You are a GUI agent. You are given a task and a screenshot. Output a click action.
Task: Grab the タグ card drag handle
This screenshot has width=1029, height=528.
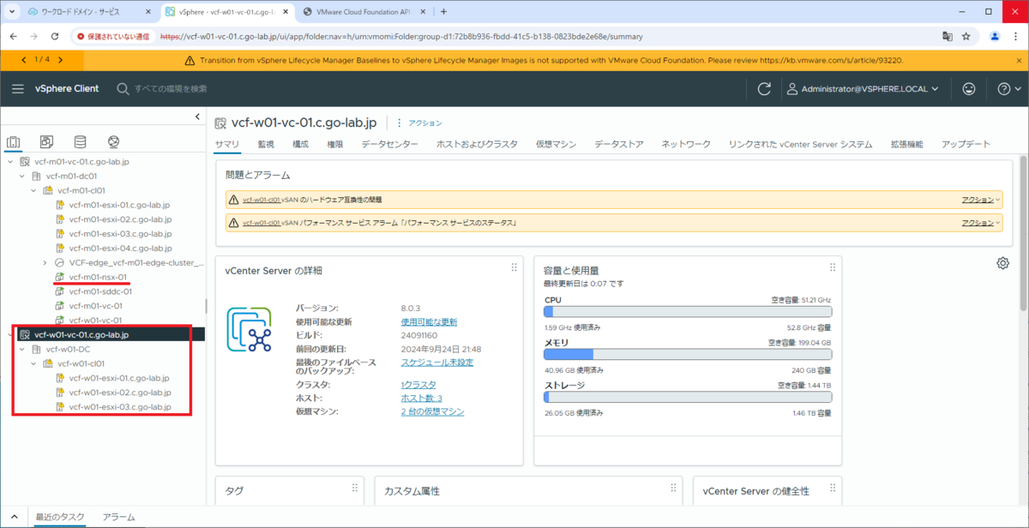(354, 489)
